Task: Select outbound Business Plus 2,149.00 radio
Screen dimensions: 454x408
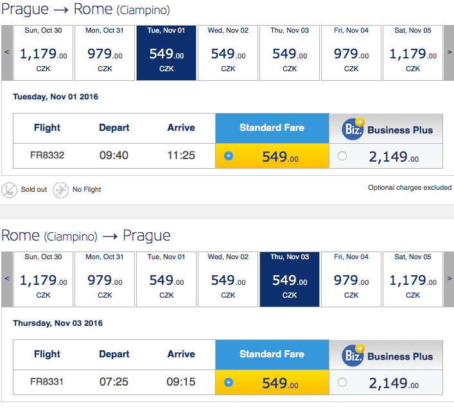Action: [342, 156]
